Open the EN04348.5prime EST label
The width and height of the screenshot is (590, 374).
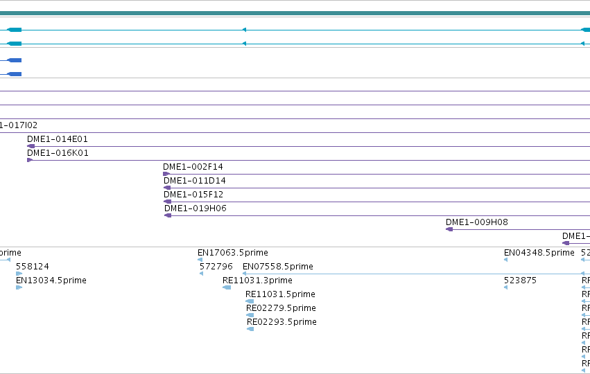539,253
